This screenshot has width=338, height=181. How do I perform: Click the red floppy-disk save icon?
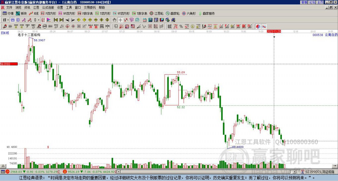(162, 20)
